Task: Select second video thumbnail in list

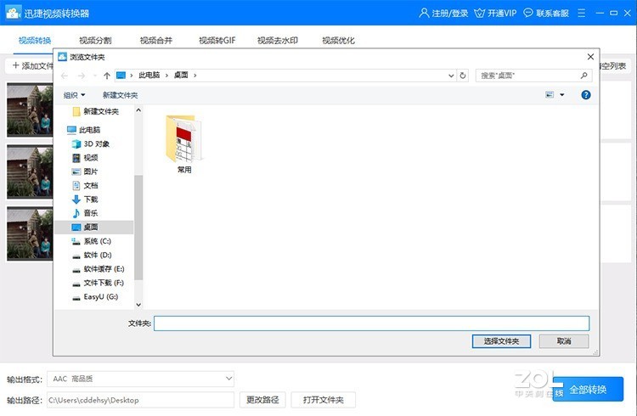Action: click(x=30, y=171)
